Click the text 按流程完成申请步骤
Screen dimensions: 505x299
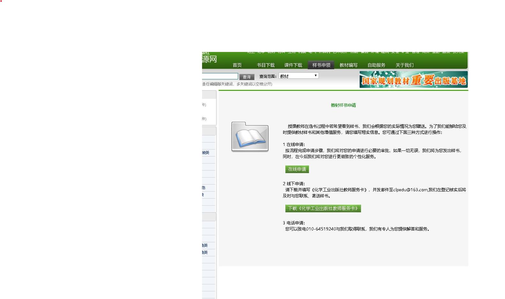[x=304, y=150]
